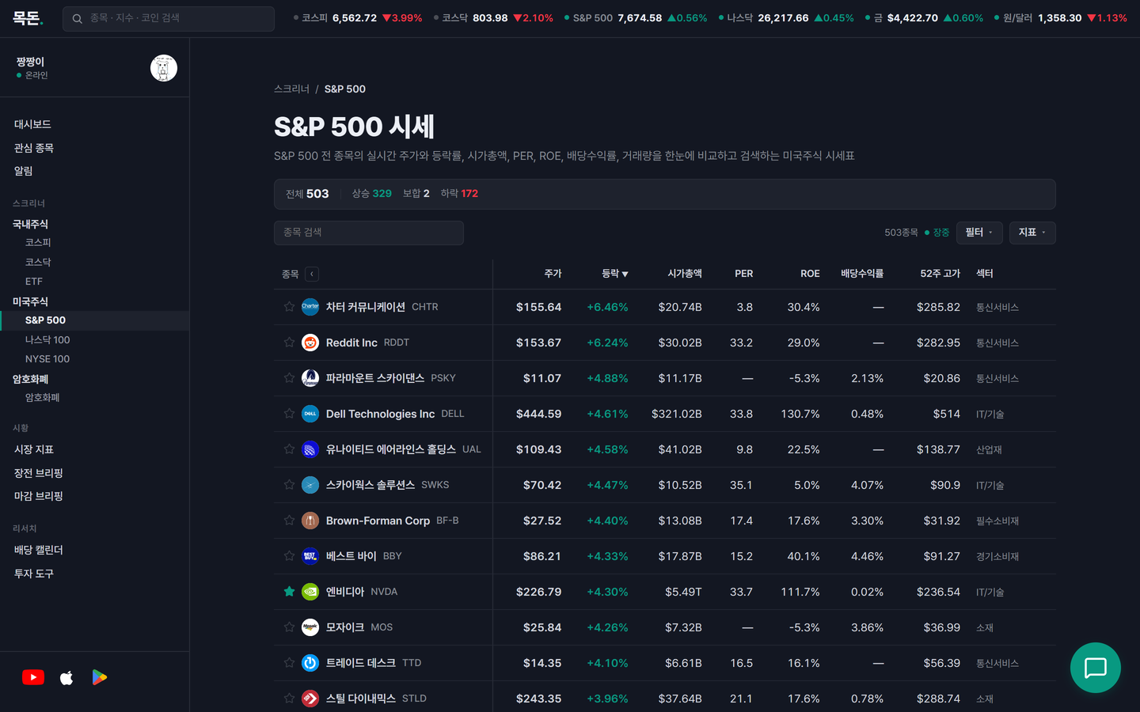Star 스카이웍스 솔루션스 SWKS as favorite

tap(289, 485)
